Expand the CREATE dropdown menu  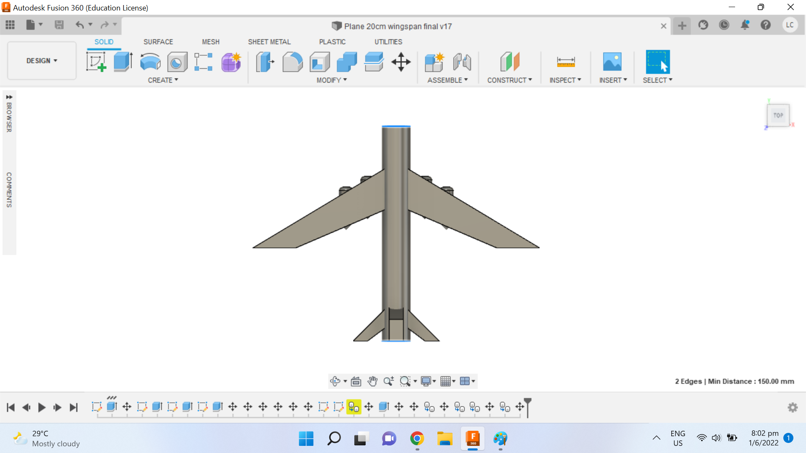[x=162, y=80]
